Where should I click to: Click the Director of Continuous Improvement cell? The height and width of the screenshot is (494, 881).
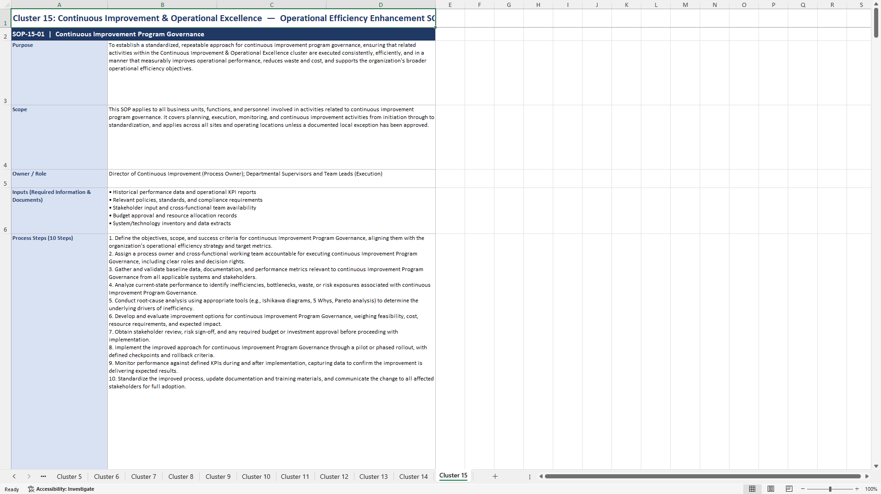(271, 179)
